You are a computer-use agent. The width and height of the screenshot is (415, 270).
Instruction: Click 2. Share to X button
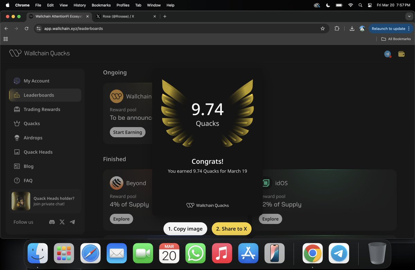click(232, 229)
